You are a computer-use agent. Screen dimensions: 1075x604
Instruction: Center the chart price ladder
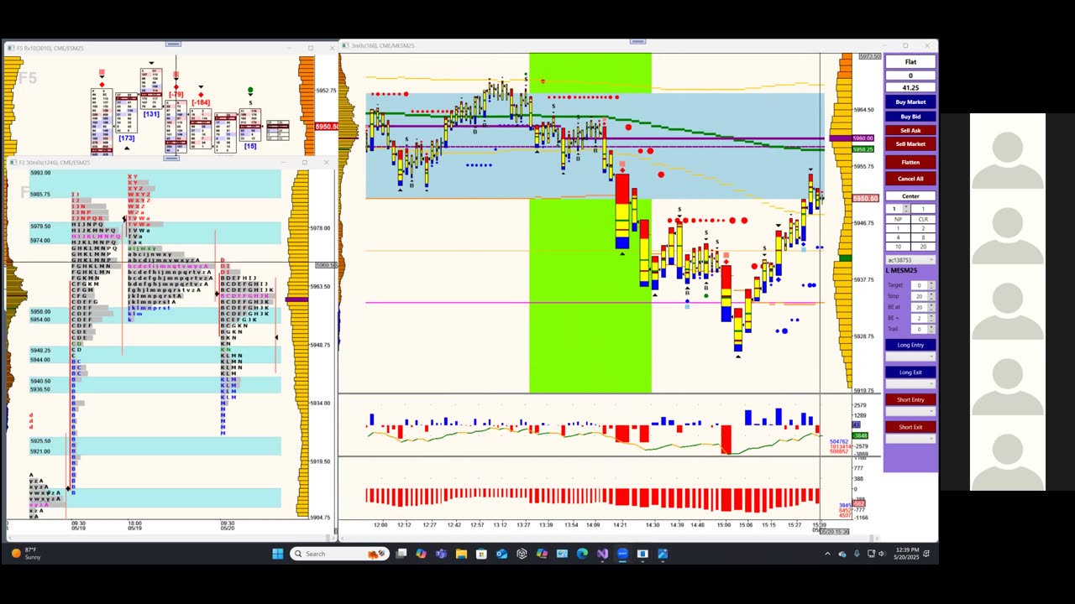[910, 196]
